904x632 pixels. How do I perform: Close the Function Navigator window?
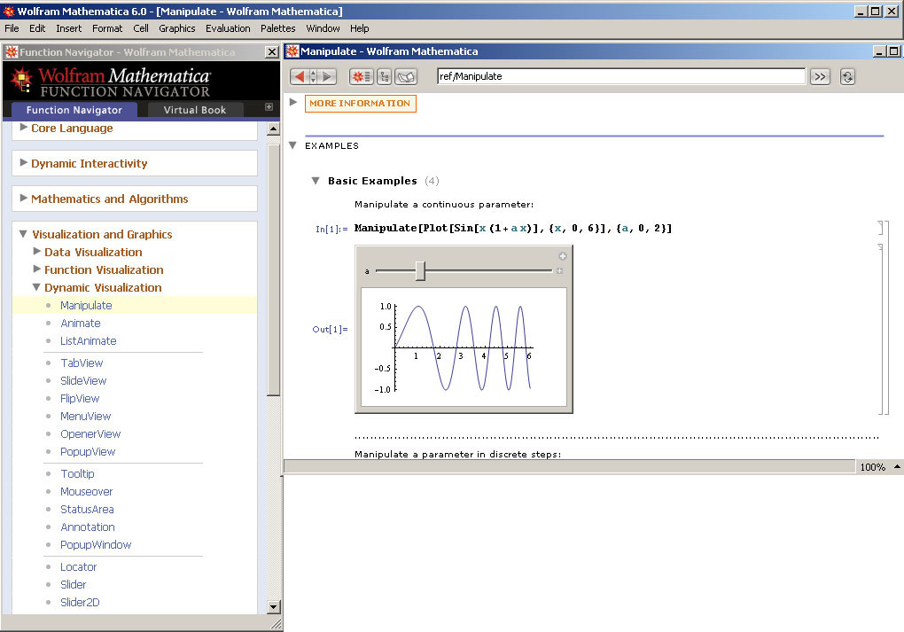(x=271, y=52)
